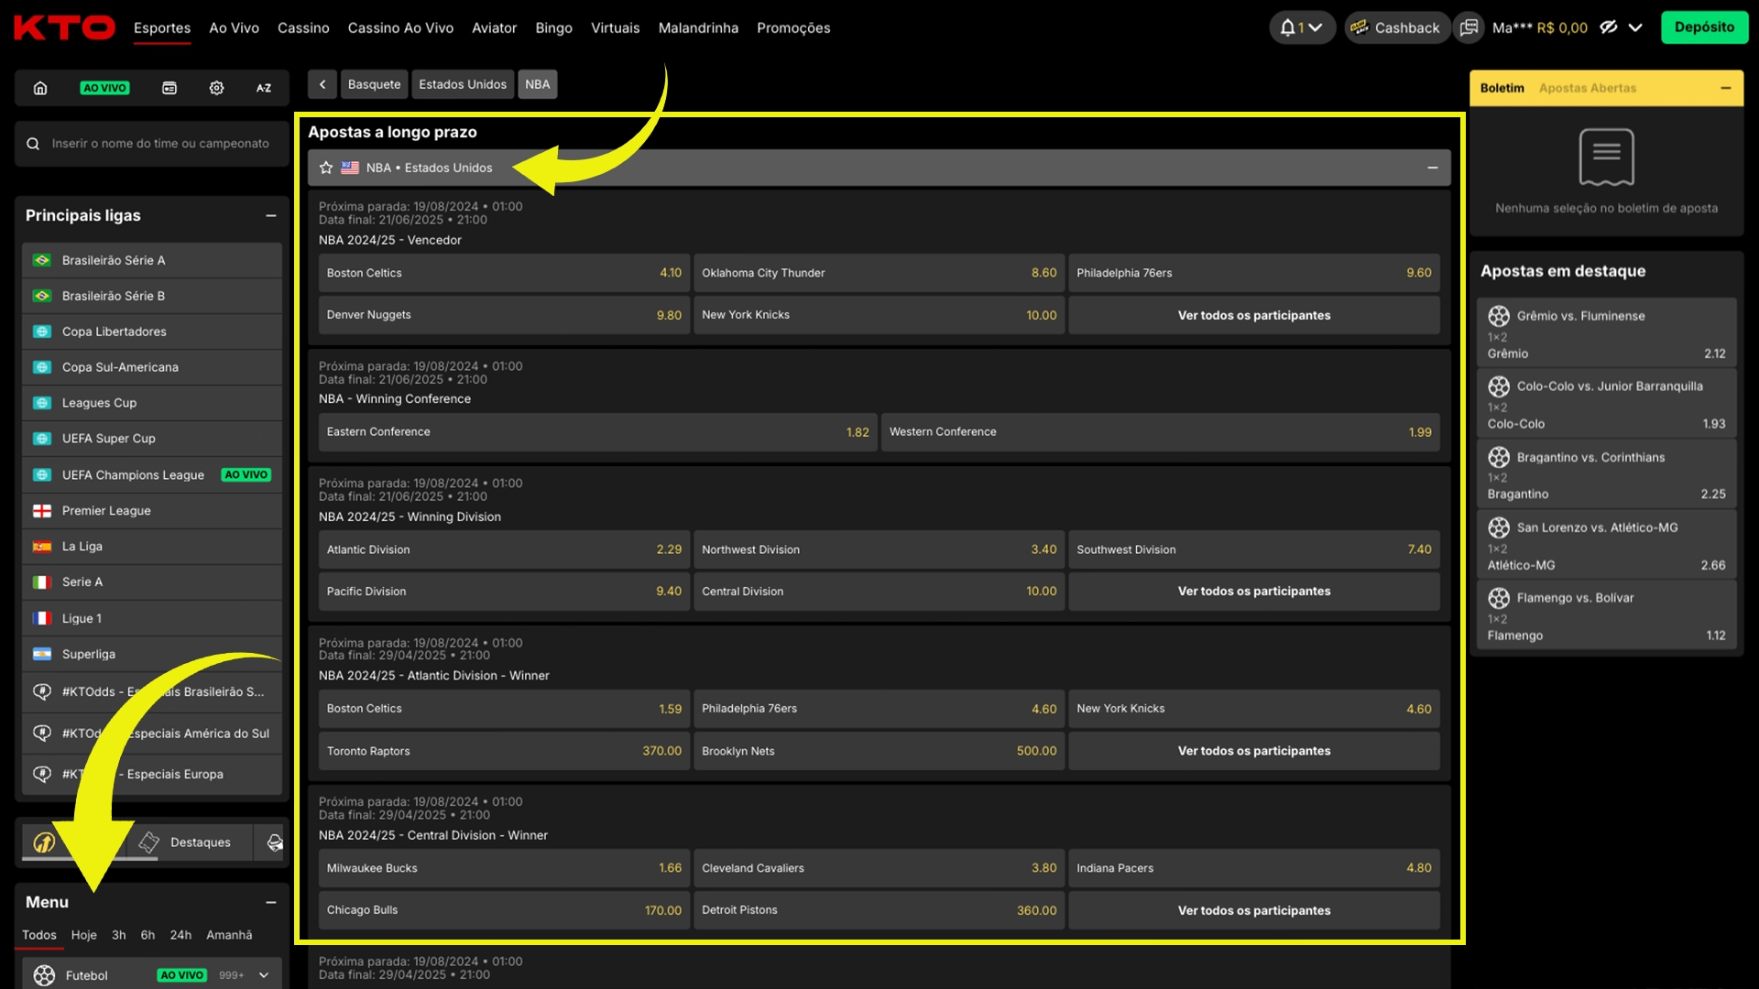1759x989 pixels.
Task: Click the La Liga Spain flag icon
Action: (x=42, y=546)
